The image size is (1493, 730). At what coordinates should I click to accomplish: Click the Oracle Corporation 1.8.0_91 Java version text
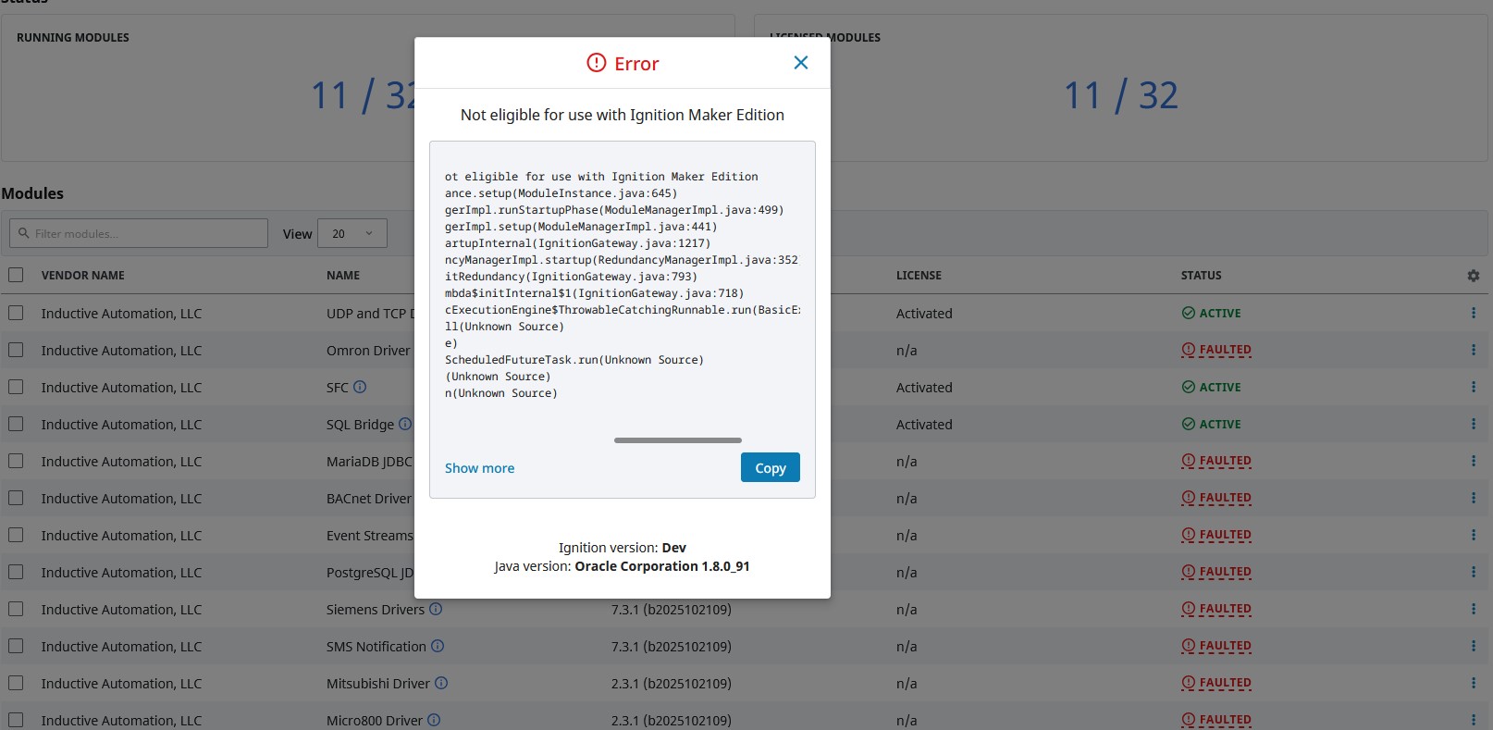(662, 566)
